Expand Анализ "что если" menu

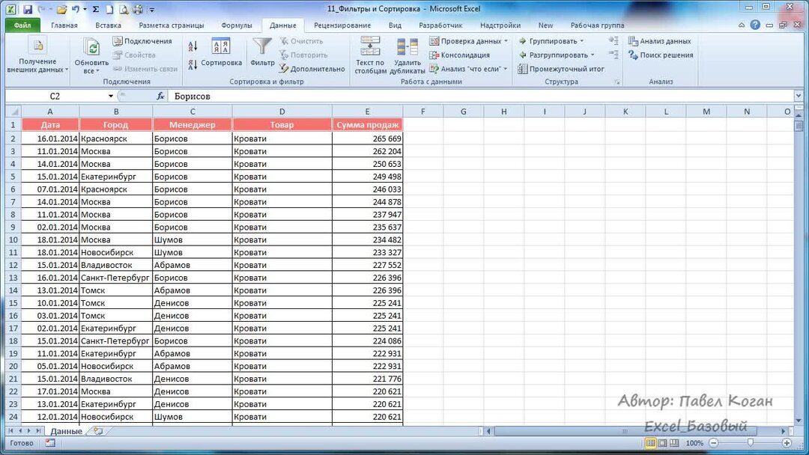coord(469,69)
